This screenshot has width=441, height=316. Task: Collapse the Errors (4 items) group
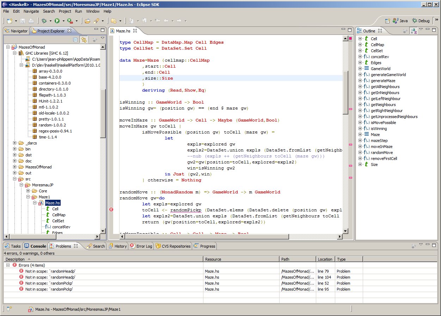pos(8,265)
